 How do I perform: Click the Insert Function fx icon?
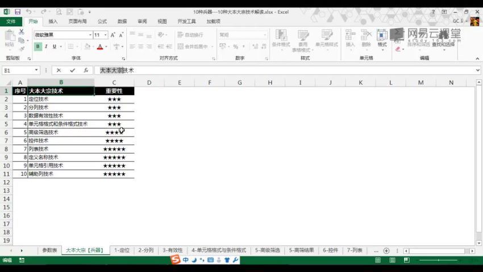(86, 71)
